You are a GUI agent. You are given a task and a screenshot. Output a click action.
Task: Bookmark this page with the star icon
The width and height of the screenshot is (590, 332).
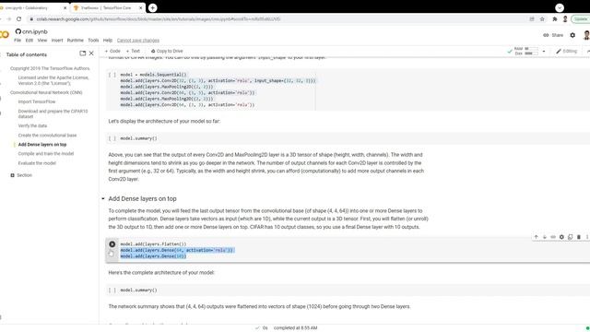(542, 18)
